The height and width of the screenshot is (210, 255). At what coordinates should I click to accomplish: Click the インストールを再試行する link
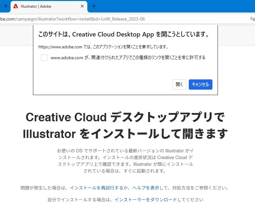[97, 188]
